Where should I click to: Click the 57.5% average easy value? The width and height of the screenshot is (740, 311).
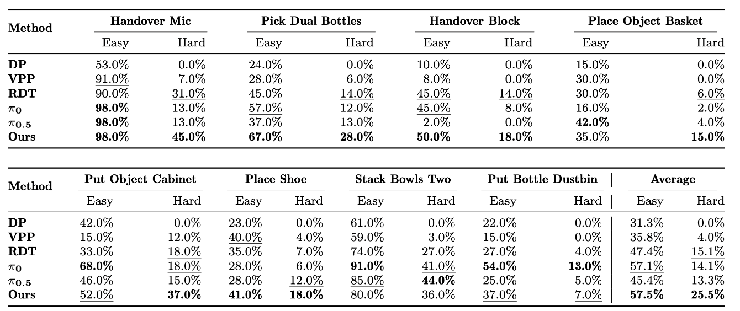pos(647,295)
